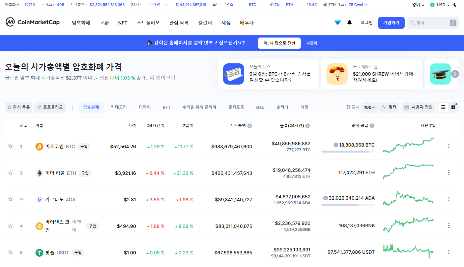This screenshot has height=267, width=464.
Task: Select the DeFi tab
Action: pyautogui.click(x=145, y=107)
